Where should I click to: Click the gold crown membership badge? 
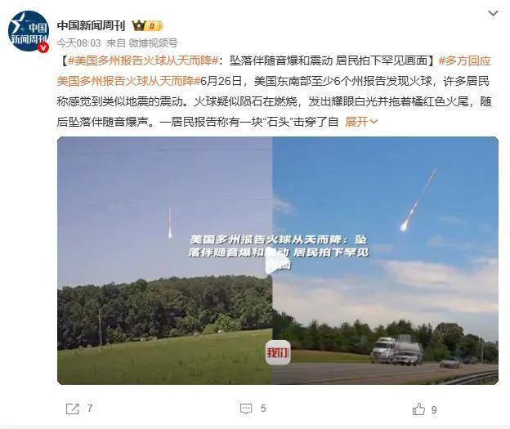coord(147,25)
